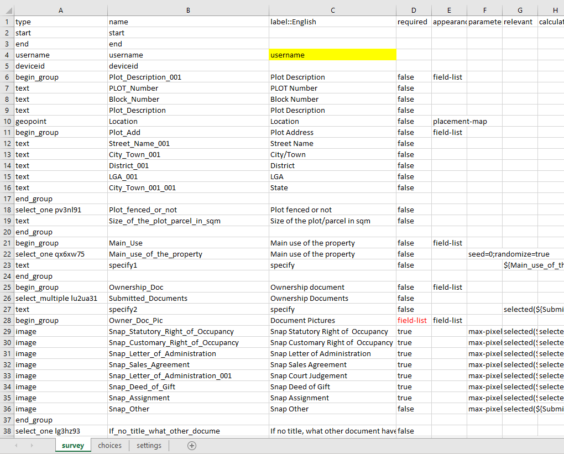
Task: Select column A header
Action: (60, 10)
